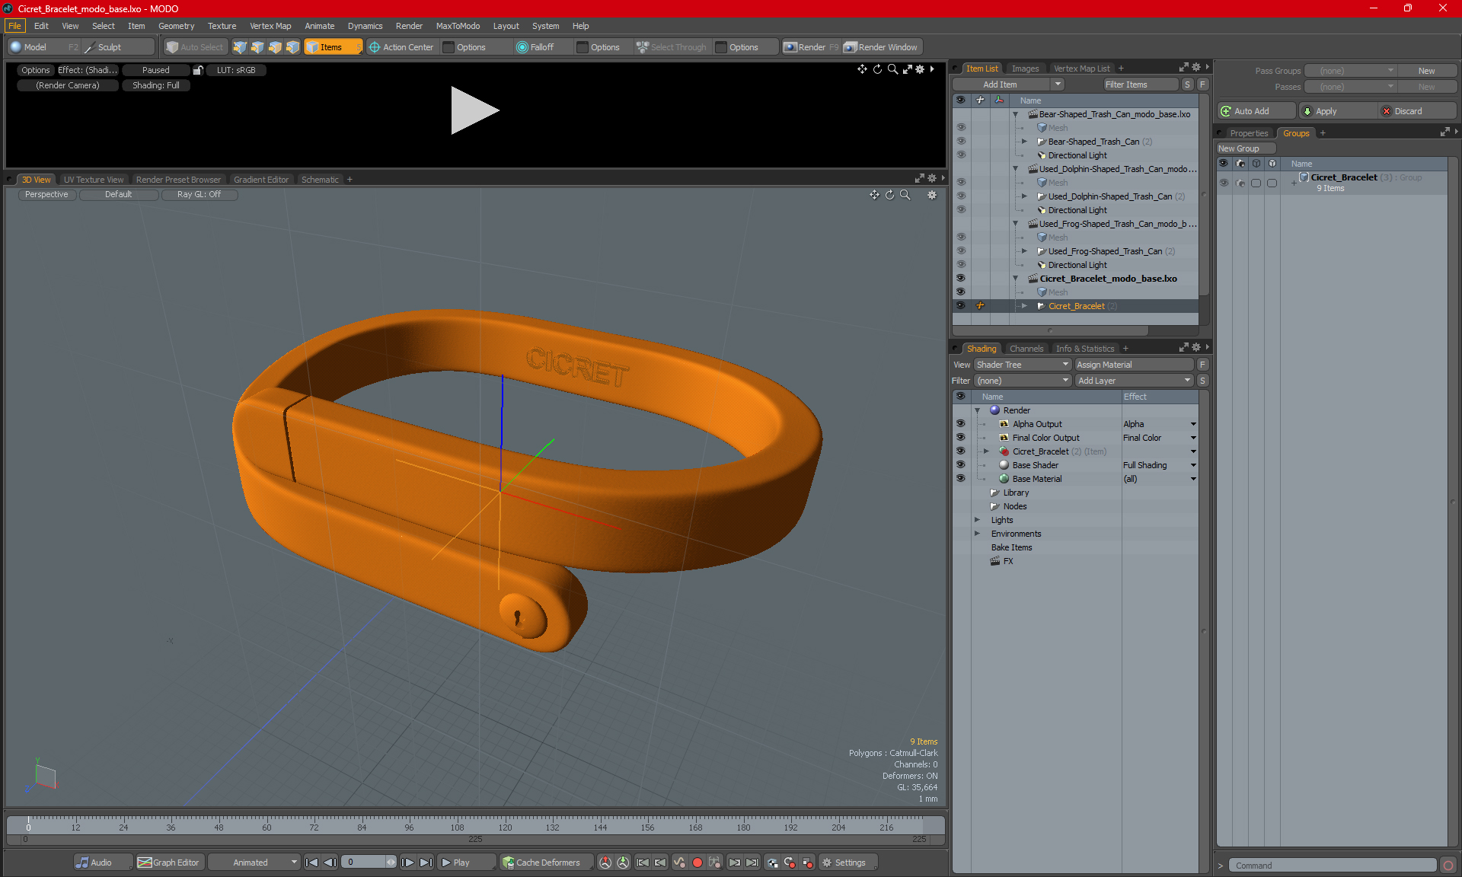Toggle eye for Base Material layer
The height and width of the screenshot is (877, 1462).
click(961, 479)
